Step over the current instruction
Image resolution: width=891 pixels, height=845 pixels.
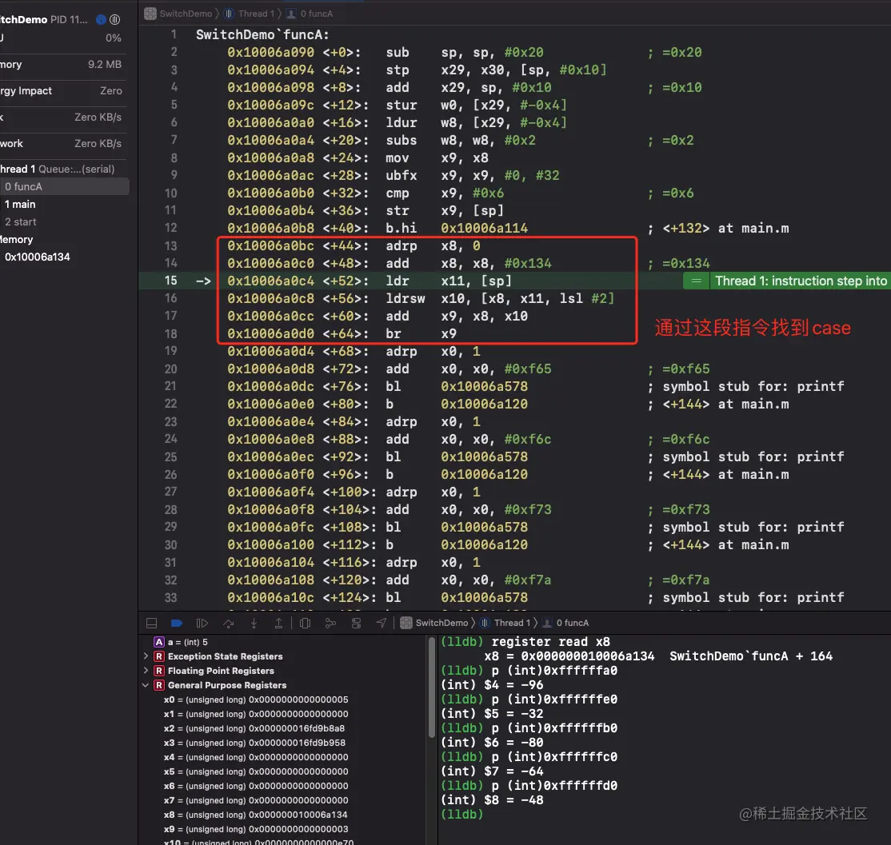point(229,623)
